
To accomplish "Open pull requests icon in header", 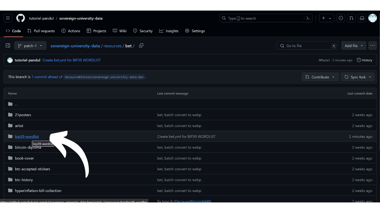I will [351, 18].
